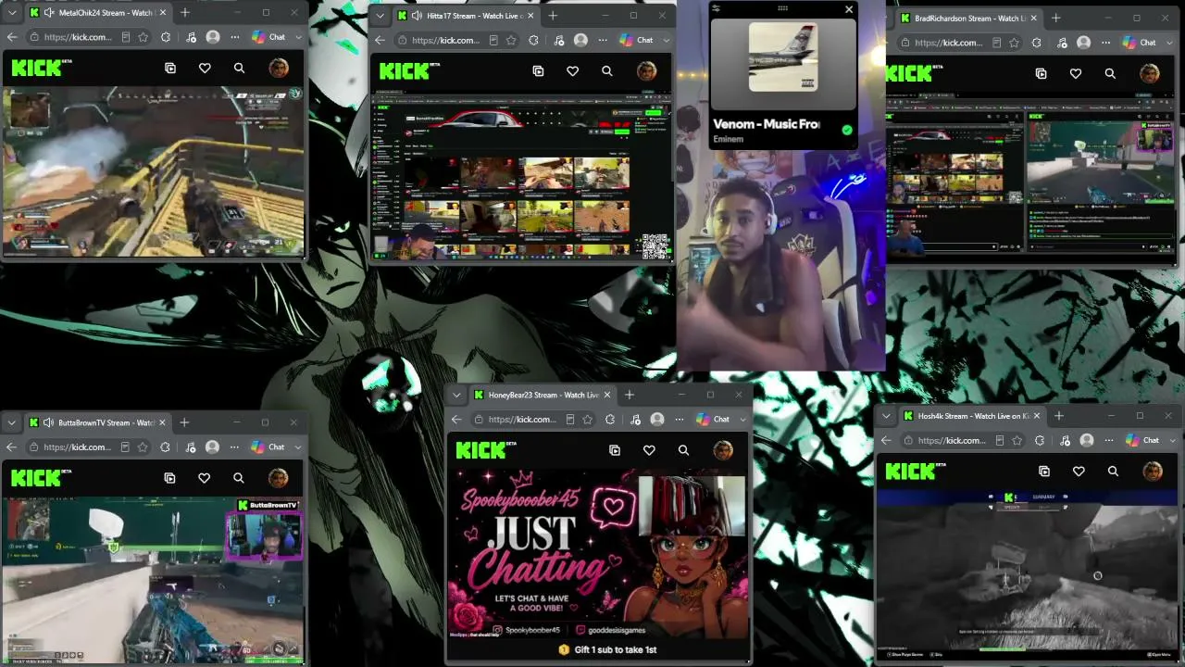Click the green check icon beside Venom track
Viewport: 1185px width, 667px height.
[x=847, y=131]
